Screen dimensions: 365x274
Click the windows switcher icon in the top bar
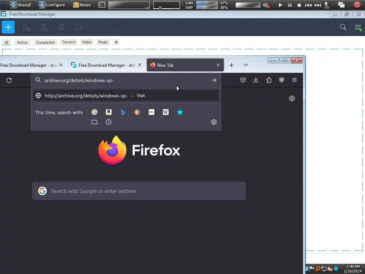point(341,5)
